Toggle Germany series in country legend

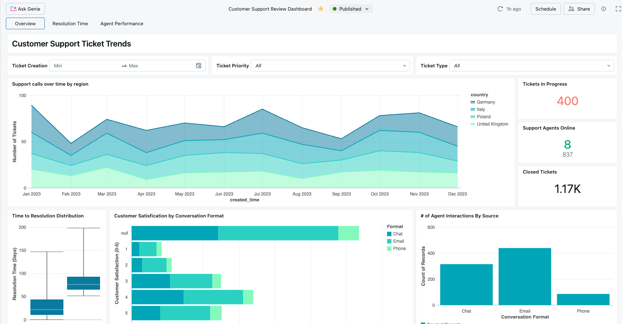click(486, 102)
